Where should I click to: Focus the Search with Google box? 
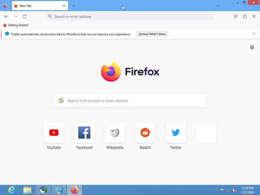(x=130, y=101)
